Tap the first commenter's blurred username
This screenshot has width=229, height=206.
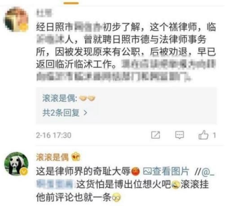pyautogui.click(x=44, y=13)
